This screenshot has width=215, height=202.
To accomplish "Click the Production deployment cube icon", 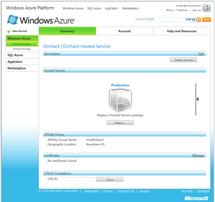I will coord(120,100).
